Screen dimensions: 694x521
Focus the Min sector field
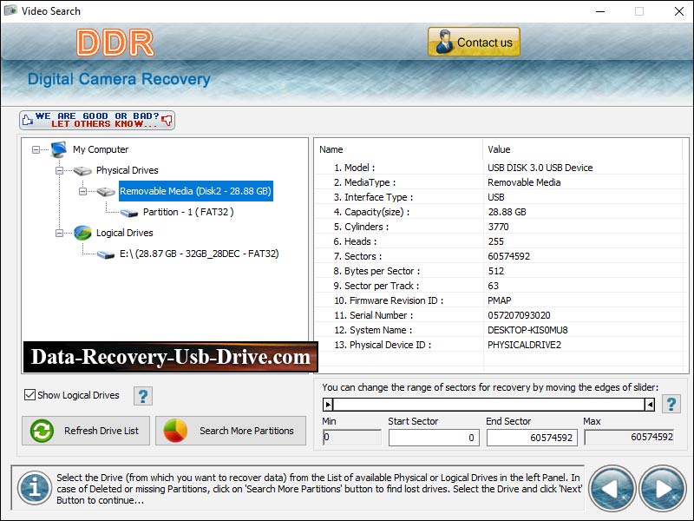352,438
